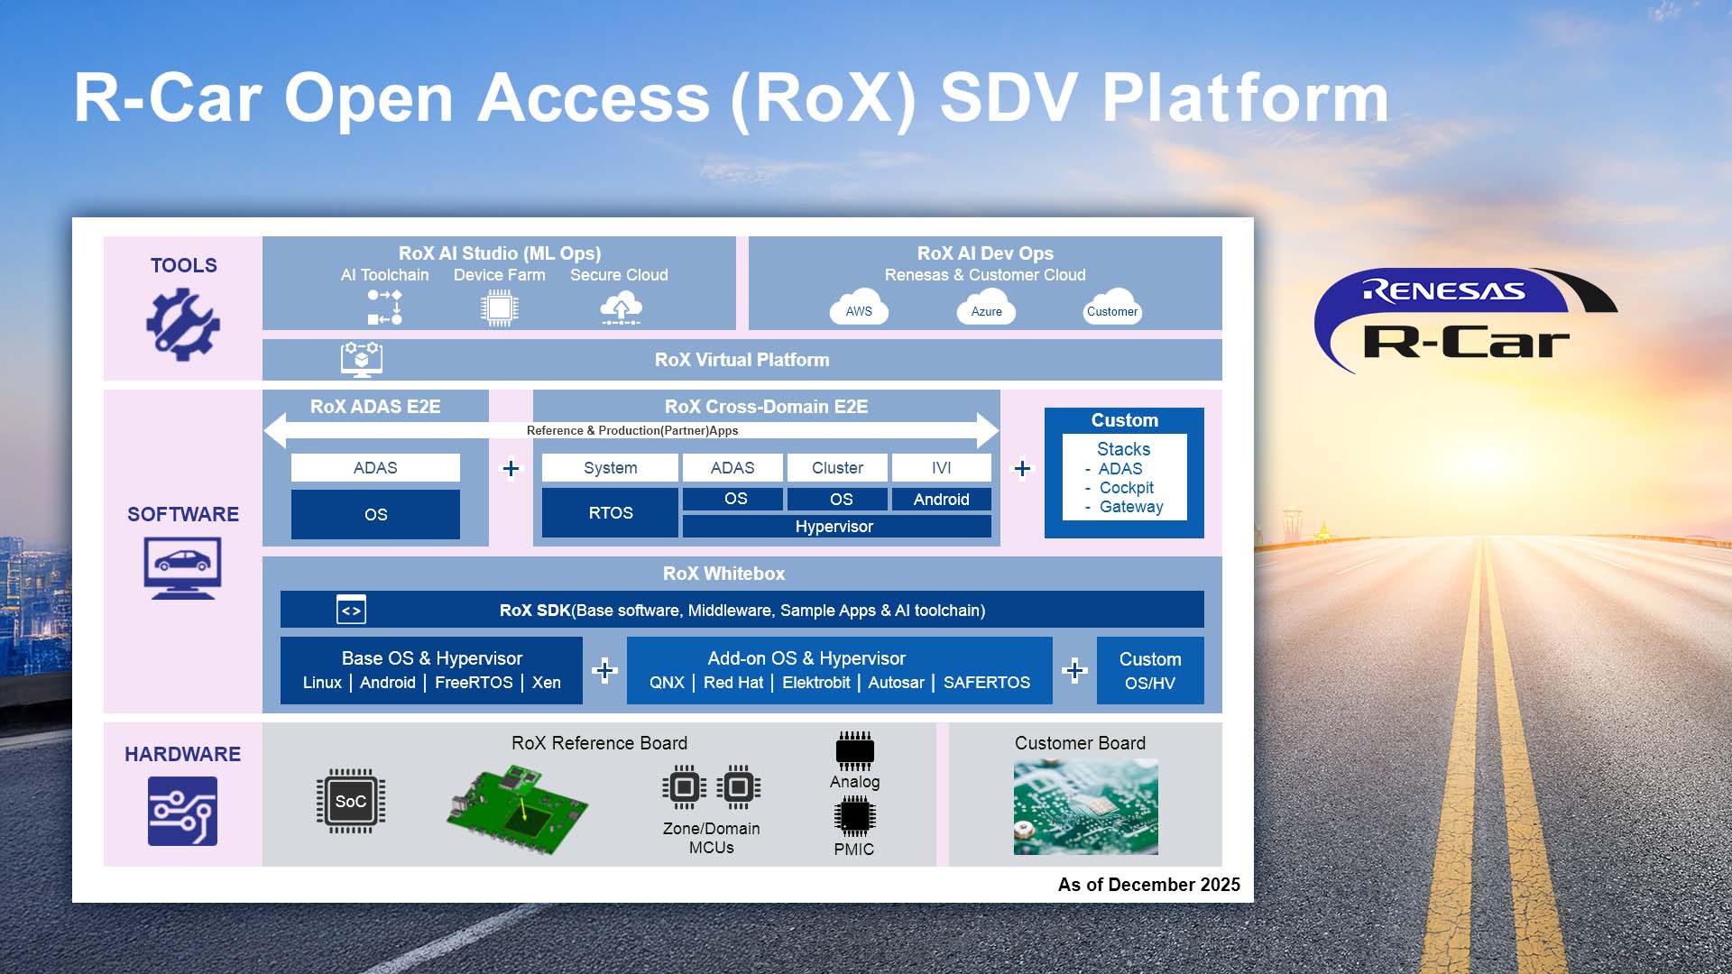
Task: Click the Renesas R-Car logo
Action: 1465,320
